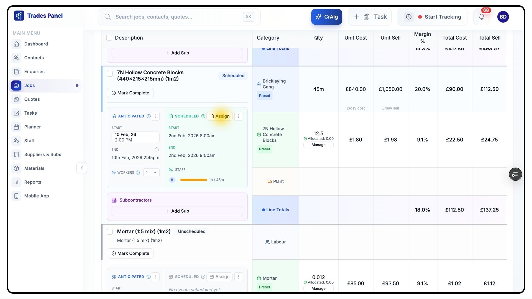Open the notifications bell
Screen dimensions: 532x299
click(x=482, y=17)
